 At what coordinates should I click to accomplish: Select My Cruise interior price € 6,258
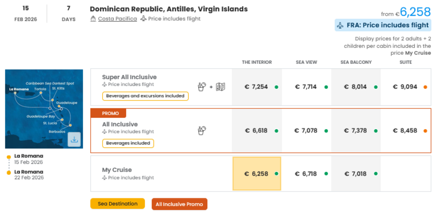tap(256, 174)
